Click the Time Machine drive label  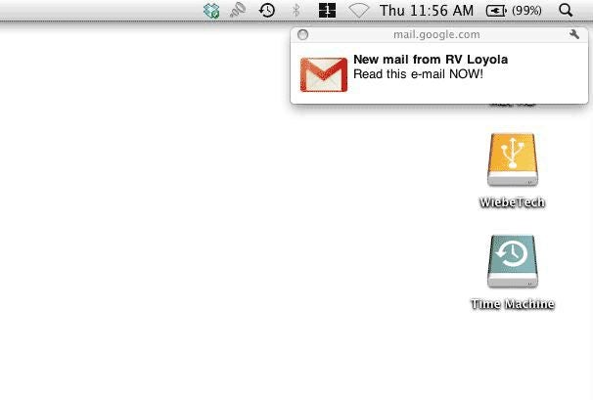(513, 304)
